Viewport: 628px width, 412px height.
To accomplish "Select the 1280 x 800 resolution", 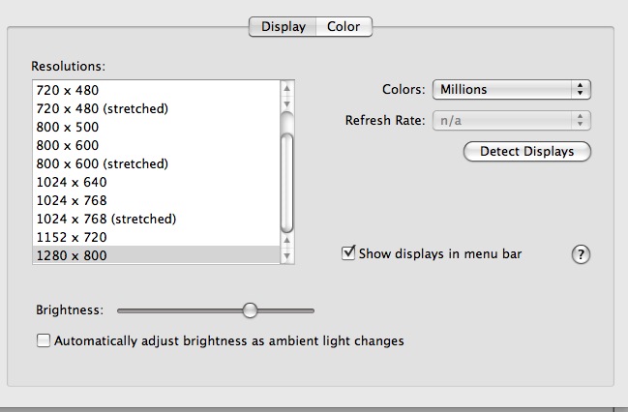I will point(157,255).
